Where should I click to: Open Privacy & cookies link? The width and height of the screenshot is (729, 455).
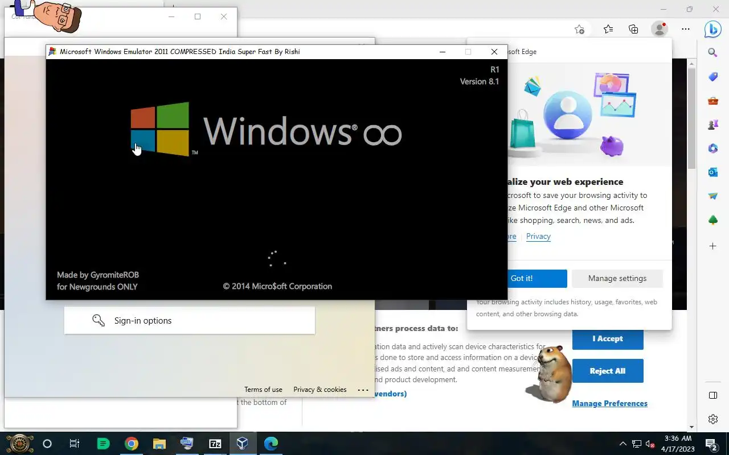pos(320,390)
